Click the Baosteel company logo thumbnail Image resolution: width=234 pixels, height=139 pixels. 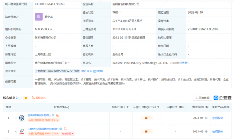[x=22, y=118]
